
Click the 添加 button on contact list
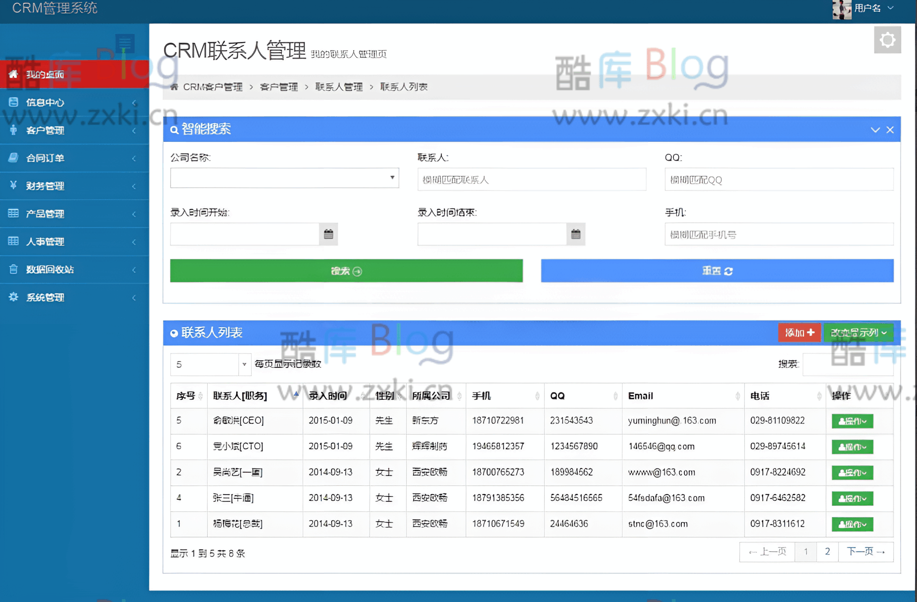(x=799, y=333)
